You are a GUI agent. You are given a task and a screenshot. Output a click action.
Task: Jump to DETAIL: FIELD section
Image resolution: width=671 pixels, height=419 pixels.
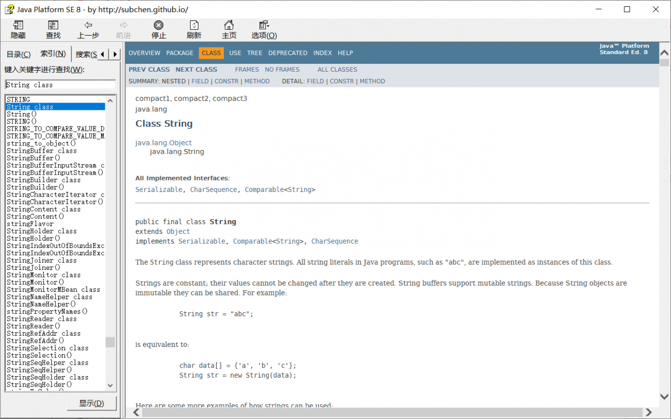(x=316, y=82)
